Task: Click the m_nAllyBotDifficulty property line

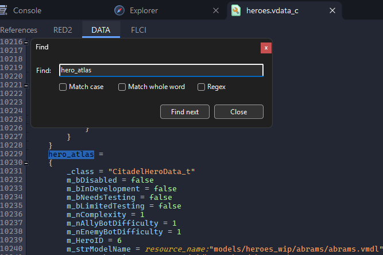Action: [x=122, y=223]
